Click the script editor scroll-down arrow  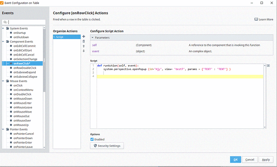(265, 127)
